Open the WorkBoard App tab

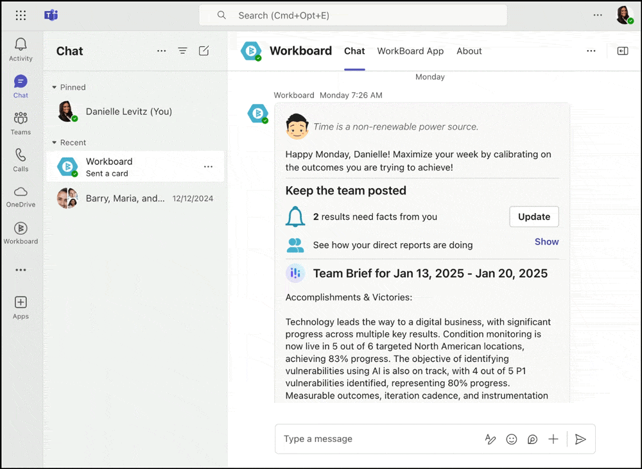click(x=410, y=51)
